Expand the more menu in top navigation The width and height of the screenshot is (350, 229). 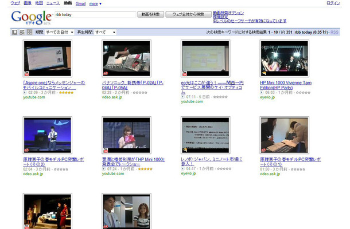[x=95, y=3]
